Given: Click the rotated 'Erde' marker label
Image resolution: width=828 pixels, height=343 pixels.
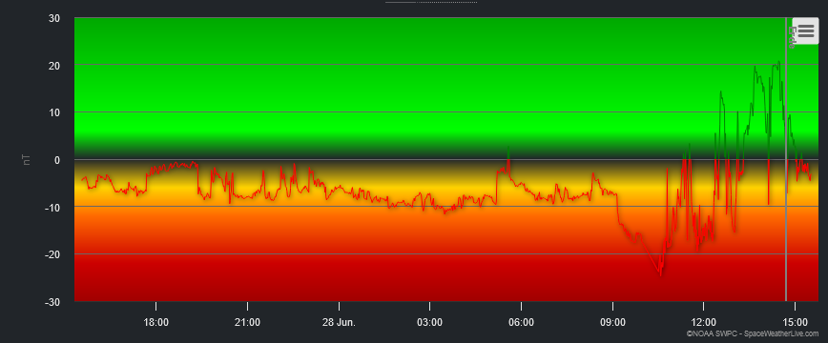Looking at the screenshot, I should coord(792,37).
